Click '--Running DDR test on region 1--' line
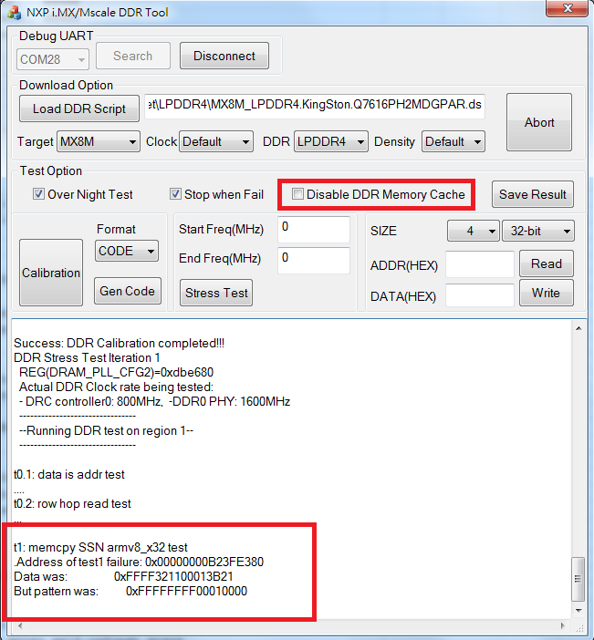This screenshot has height=640, width=594. point(106,430)
